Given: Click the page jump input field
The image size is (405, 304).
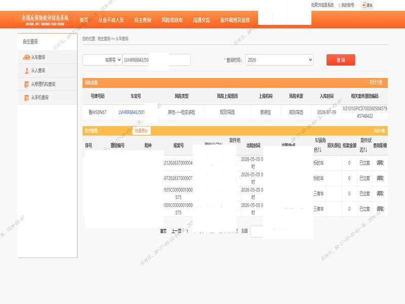Looking at the screenshot, I should click(257, 232).
